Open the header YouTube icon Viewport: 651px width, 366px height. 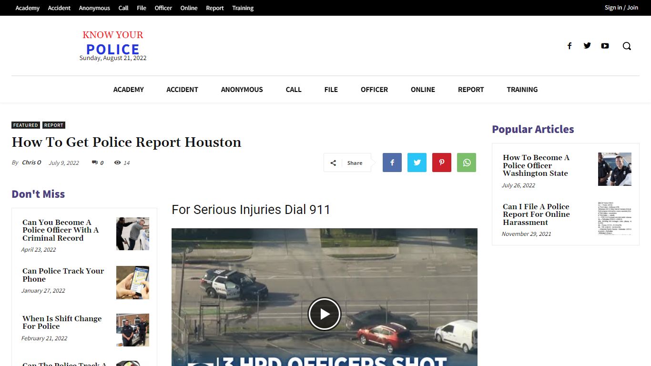coord(605,46)
